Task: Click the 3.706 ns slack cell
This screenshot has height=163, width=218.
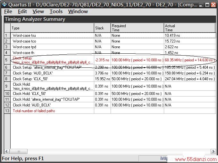Action: click(103, 73)
